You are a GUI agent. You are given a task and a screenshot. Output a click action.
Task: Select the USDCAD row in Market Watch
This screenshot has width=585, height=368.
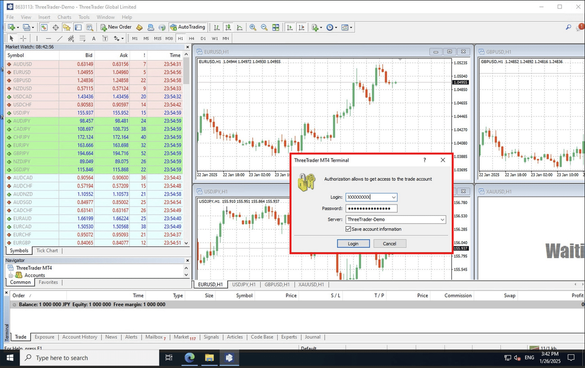tap(95, 97)
